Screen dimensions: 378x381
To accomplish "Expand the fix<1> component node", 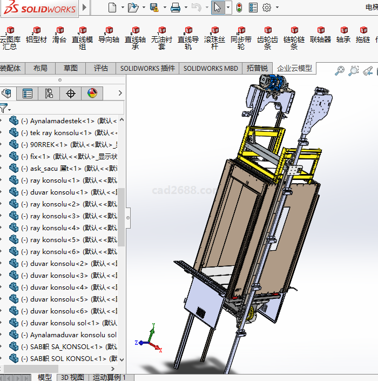I will pos(2,156).
